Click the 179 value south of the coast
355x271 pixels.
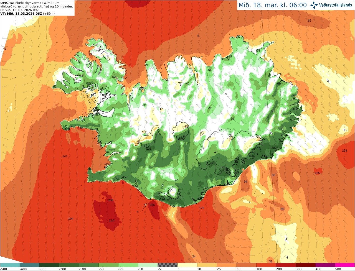(202, 208)
